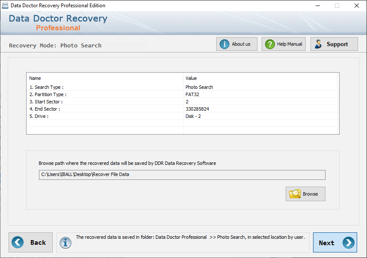Viewport: 367px width, 258px height.
Task: Click the recovery save path field
Action: (182, 175)
